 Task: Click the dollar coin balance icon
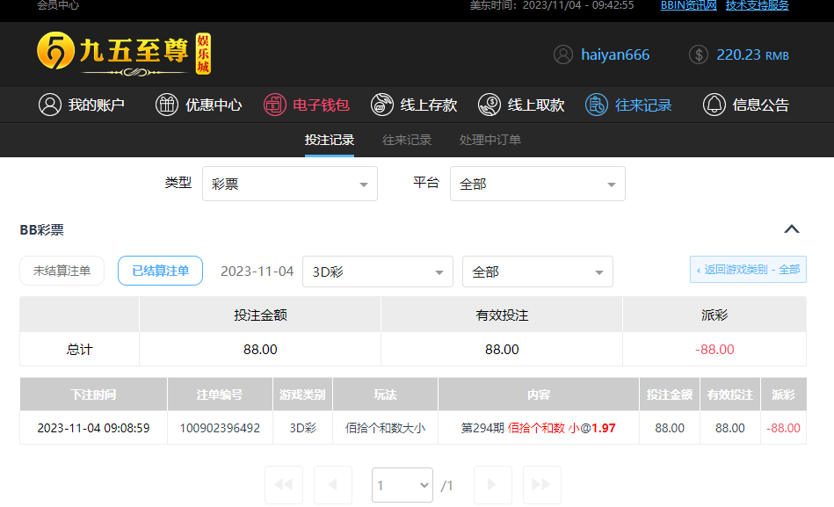698,54
